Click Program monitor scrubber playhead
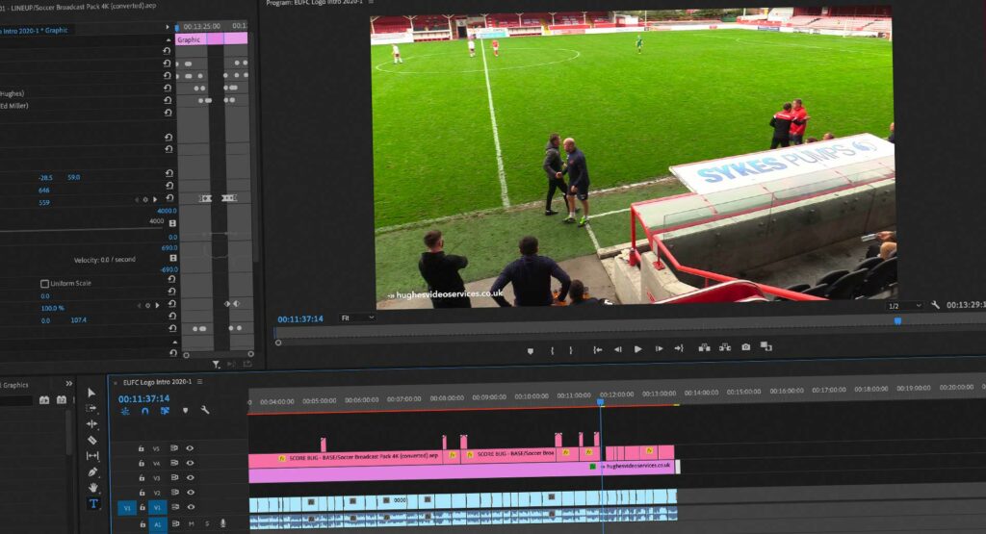986x534 pixels. 897,321
